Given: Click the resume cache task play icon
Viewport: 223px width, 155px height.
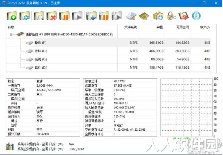Looking at the screenshot, I should [77, 16].
